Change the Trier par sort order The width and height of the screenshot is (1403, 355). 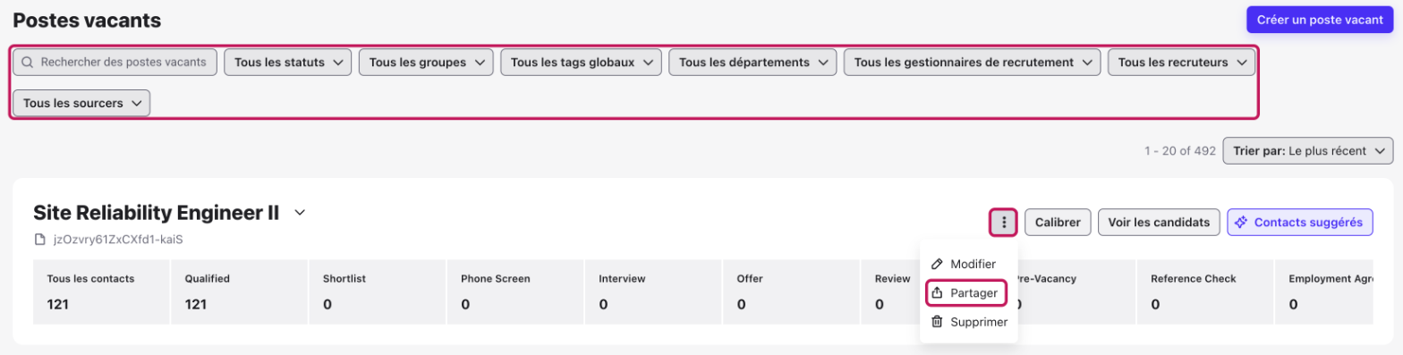(x=1307, y=151)
